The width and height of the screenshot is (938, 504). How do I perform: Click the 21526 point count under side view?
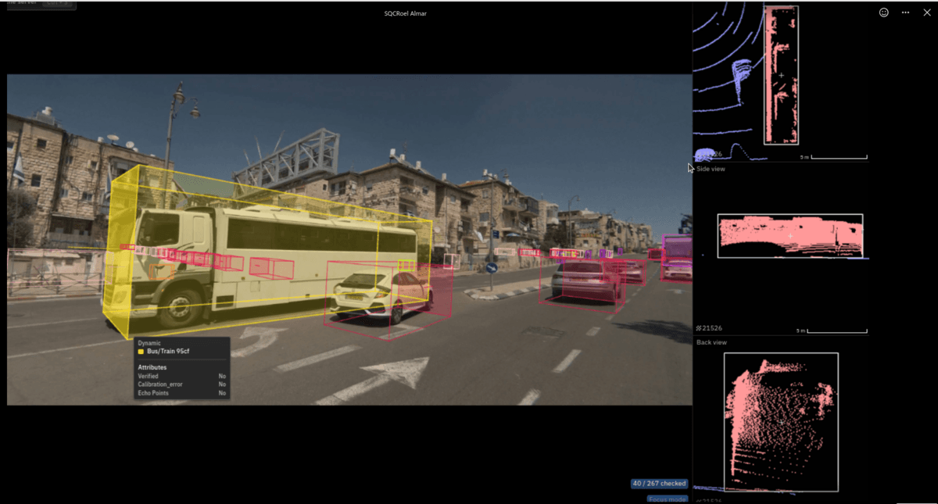(x=708, y=329)
